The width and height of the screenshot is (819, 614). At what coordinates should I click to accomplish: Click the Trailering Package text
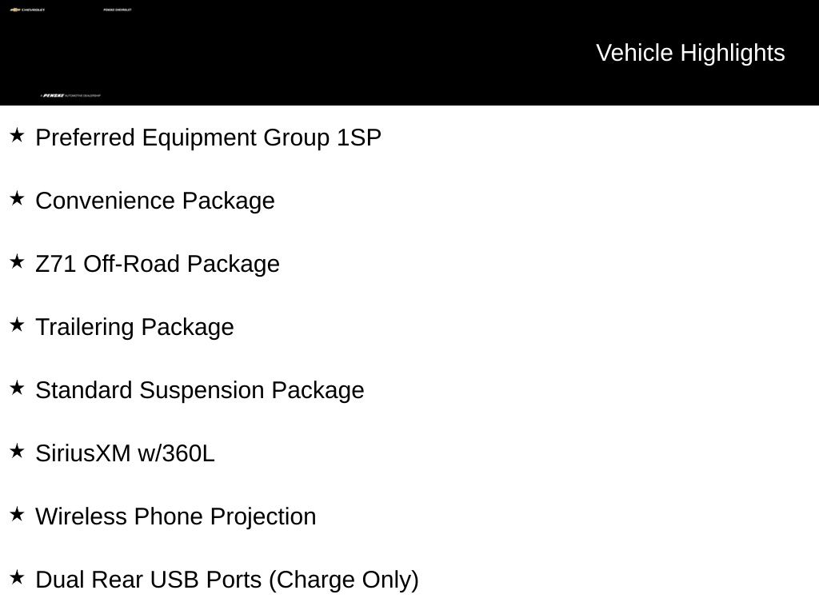point(134,328)
